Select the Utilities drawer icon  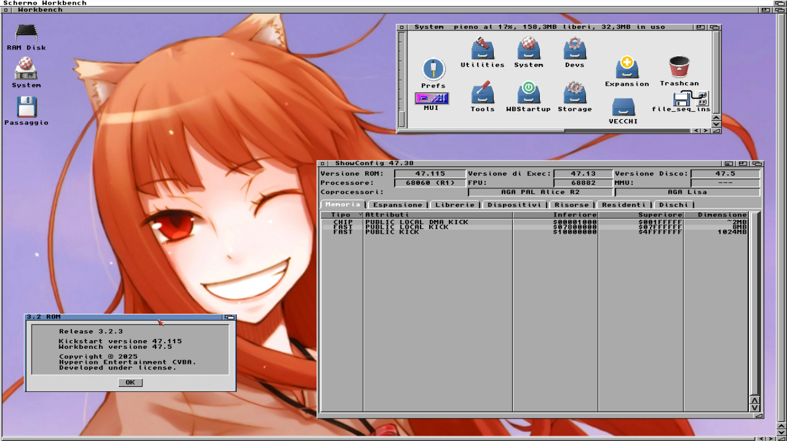click(482, 52)
